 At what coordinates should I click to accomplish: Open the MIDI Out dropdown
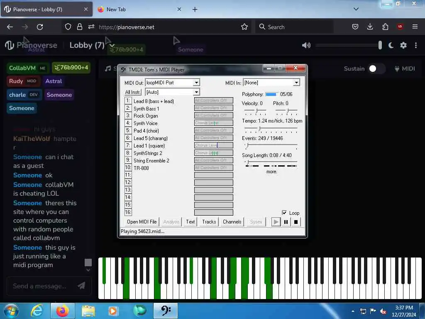tap(196, 83)
